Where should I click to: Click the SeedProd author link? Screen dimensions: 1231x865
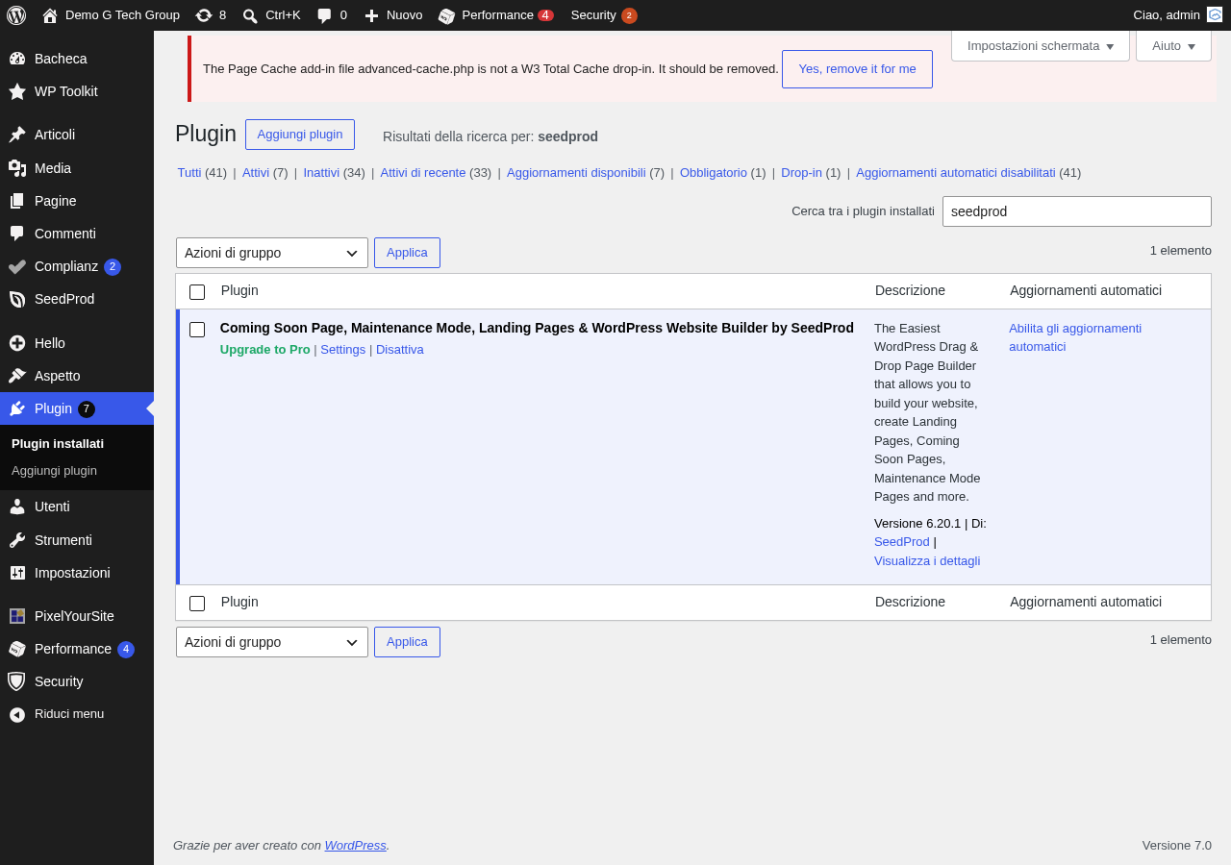click(x=902, y=542)
